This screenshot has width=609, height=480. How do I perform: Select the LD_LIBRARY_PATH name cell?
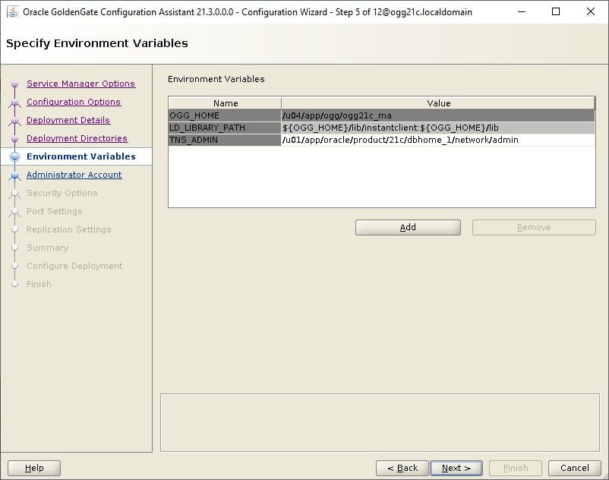coord(225,128)
